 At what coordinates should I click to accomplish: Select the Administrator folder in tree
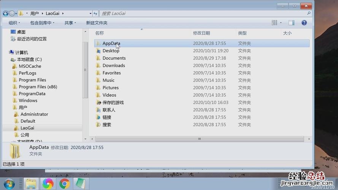tap(34, 114)
